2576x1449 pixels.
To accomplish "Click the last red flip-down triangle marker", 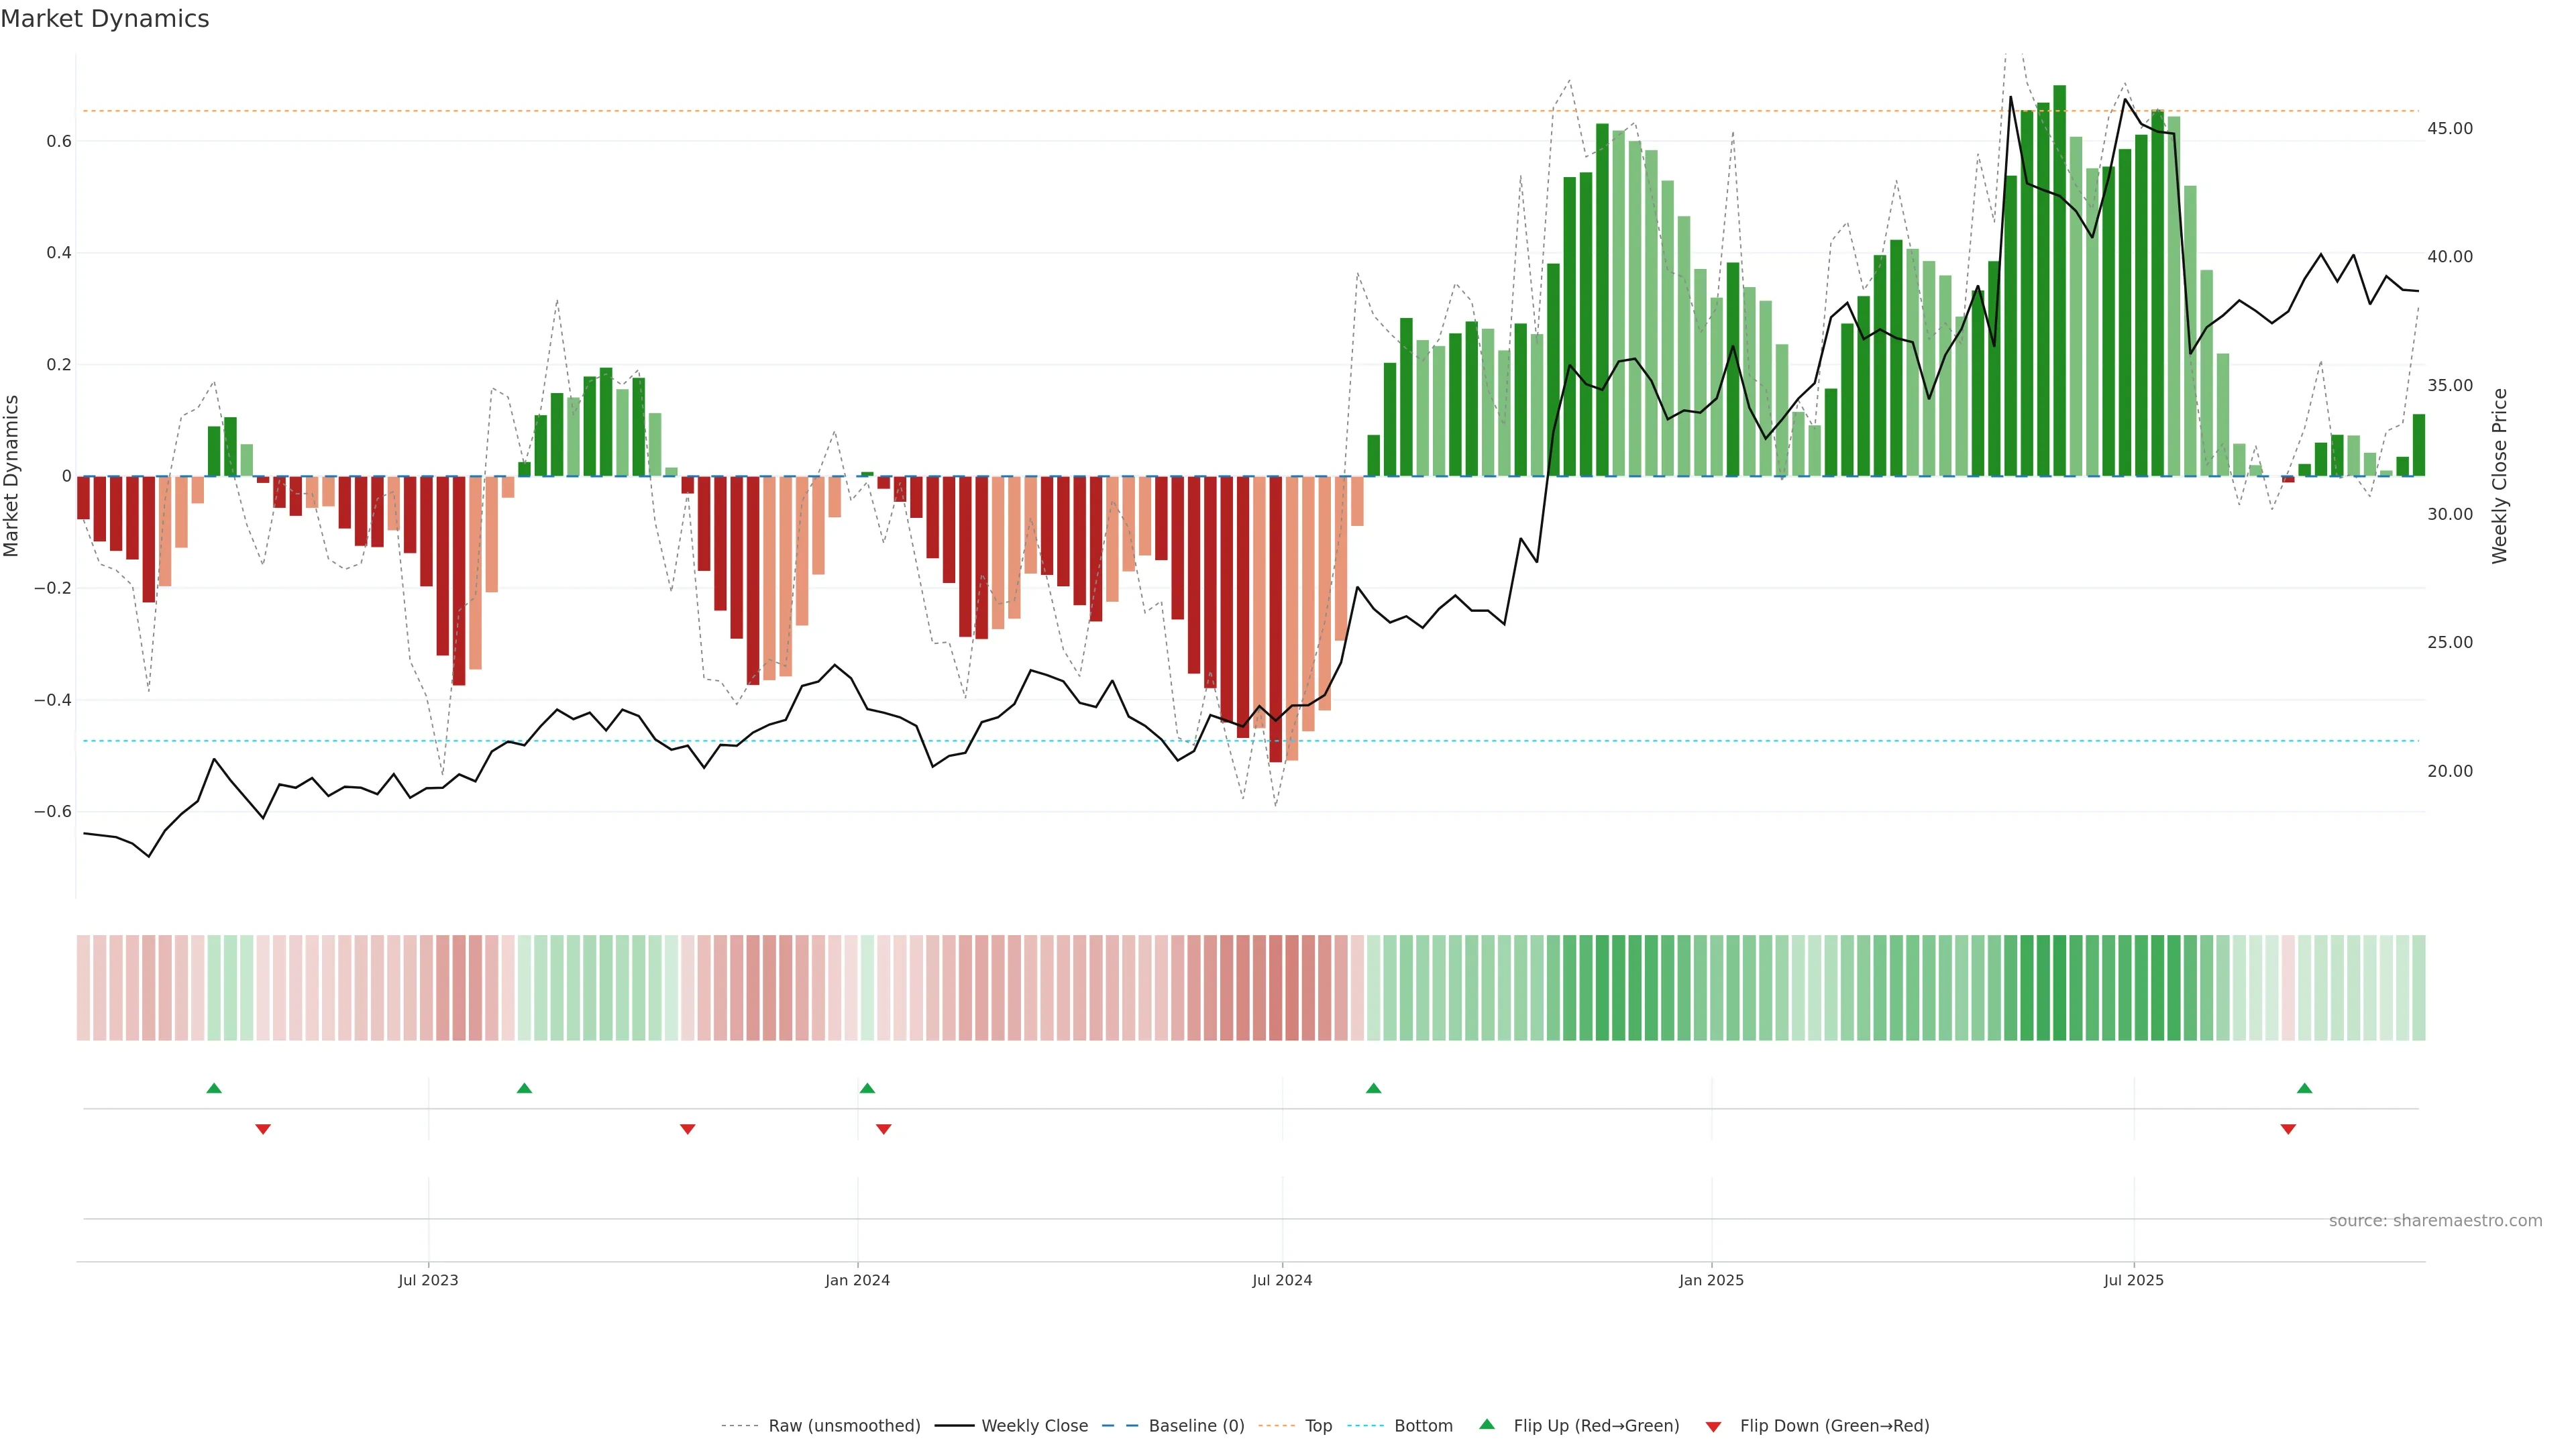I will [x=2288, y=1129].
